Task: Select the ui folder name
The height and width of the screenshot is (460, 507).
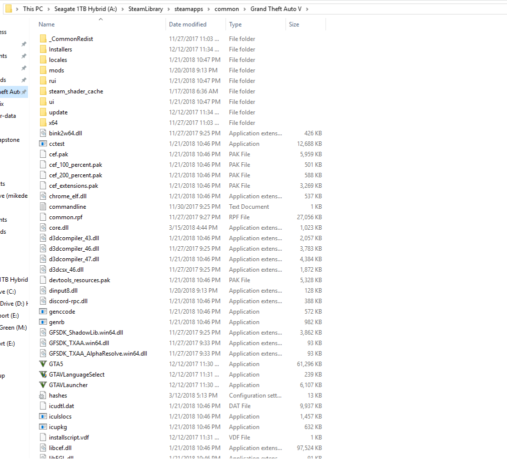Action: [51, 102]
